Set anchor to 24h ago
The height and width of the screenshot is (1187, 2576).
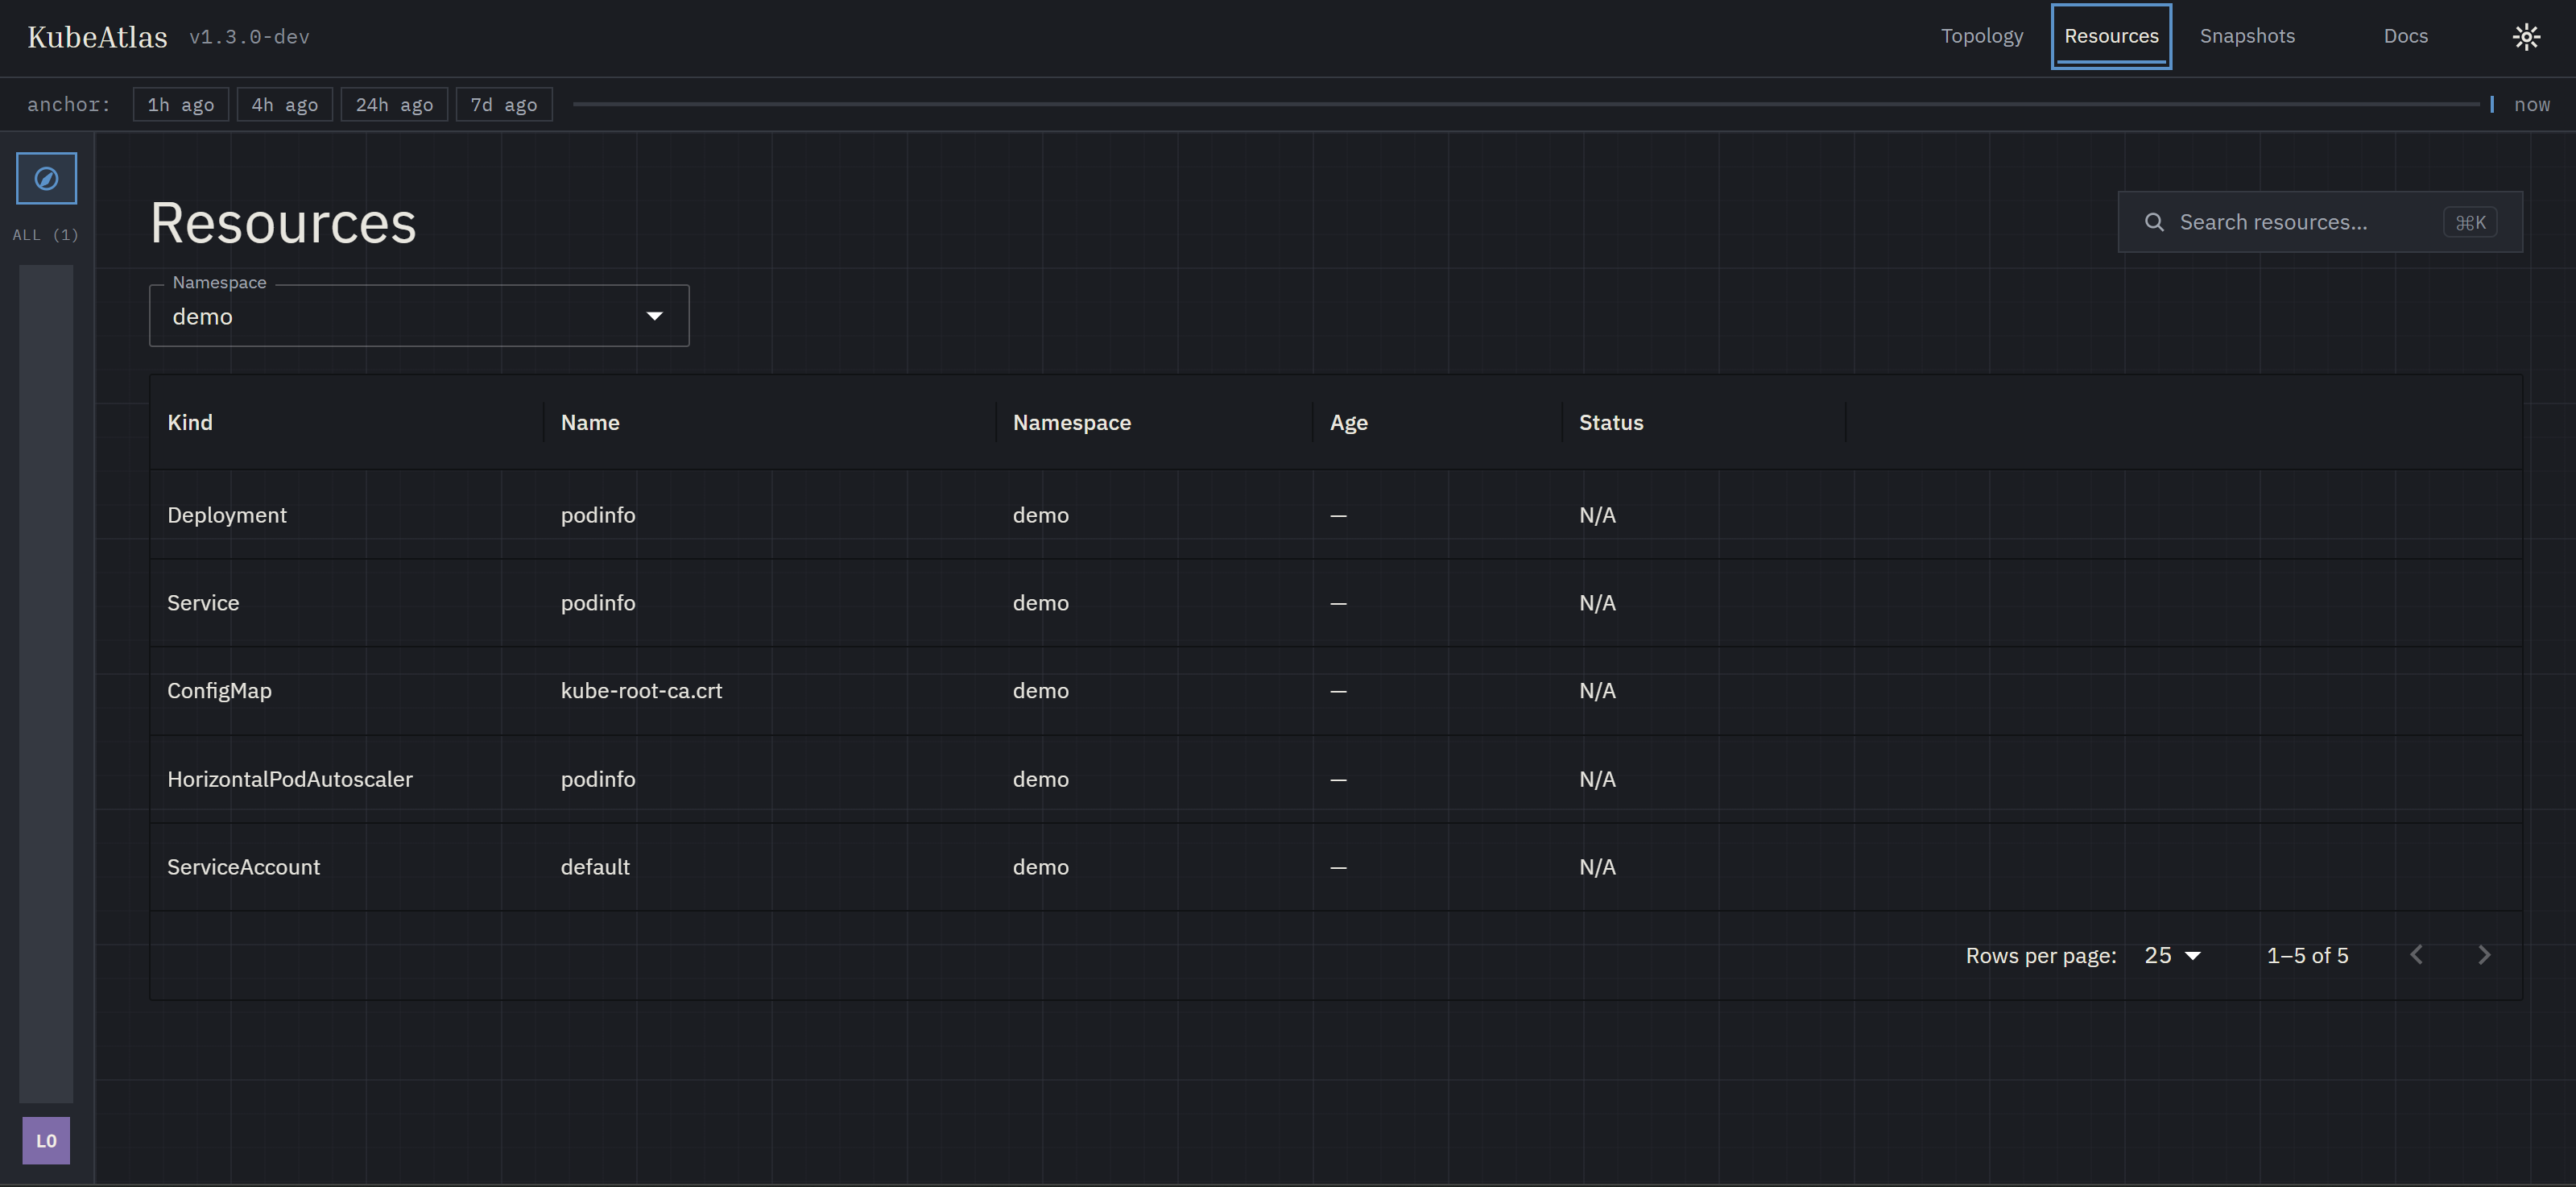[x=394, y=104]
